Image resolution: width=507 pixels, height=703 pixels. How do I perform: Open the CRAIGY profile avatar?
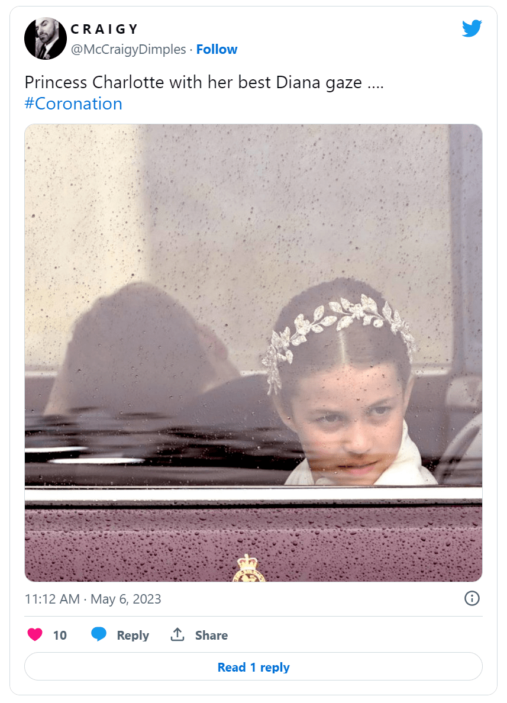(46, 38)
